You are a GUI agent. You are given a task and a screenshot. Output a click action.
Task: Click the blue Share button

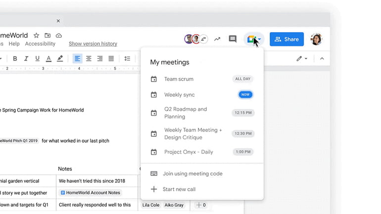(x=286, y=39)
